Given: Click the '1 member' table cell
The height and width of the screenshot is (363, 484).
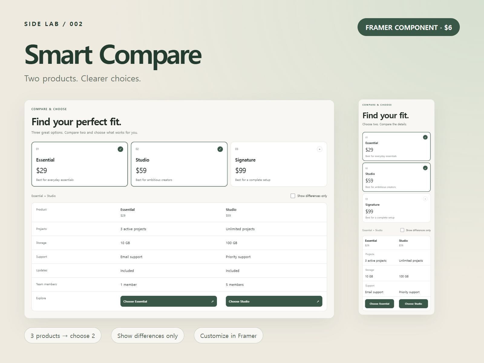Looking at the screenshot, I should click(x=129, y=285).
